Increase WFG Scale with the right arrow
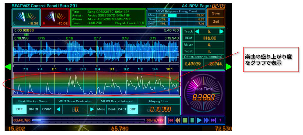303x135 pixels. click(x=92, y=109)
